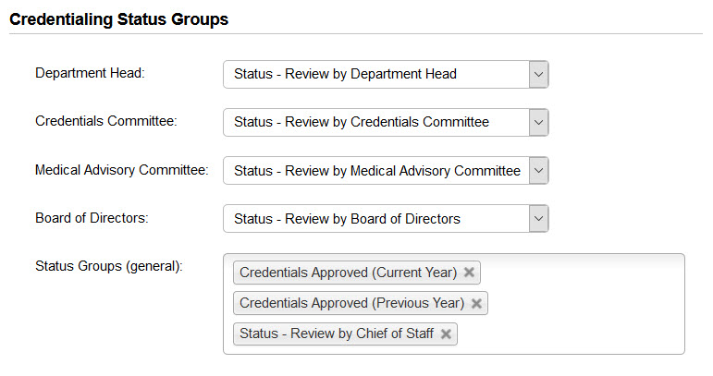Click 'Status - Review by Credentials Committee' value
This screenshot has width=713, height=376.
click(362, 122)
